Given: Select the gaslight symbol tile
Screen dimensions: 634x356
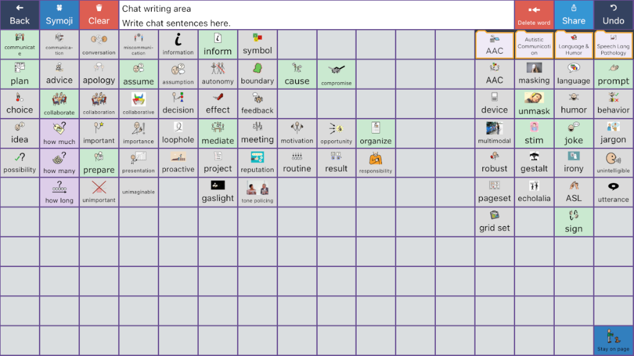Looking at the screenshot, I should (x=217, y=192).
